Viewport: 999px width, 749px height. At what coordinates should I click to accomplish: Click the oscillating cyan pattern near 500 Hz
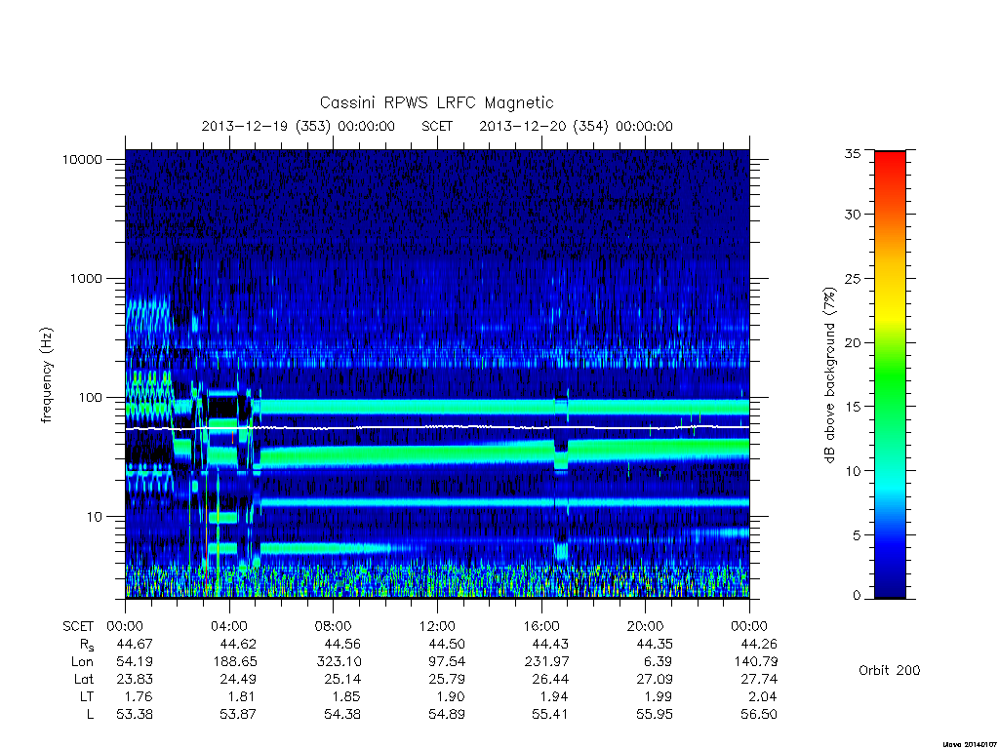pos(148,315)
